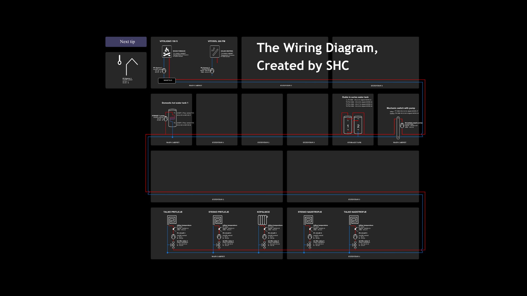Click the P2 circuit 5 pump symbol

coord(355,237)
